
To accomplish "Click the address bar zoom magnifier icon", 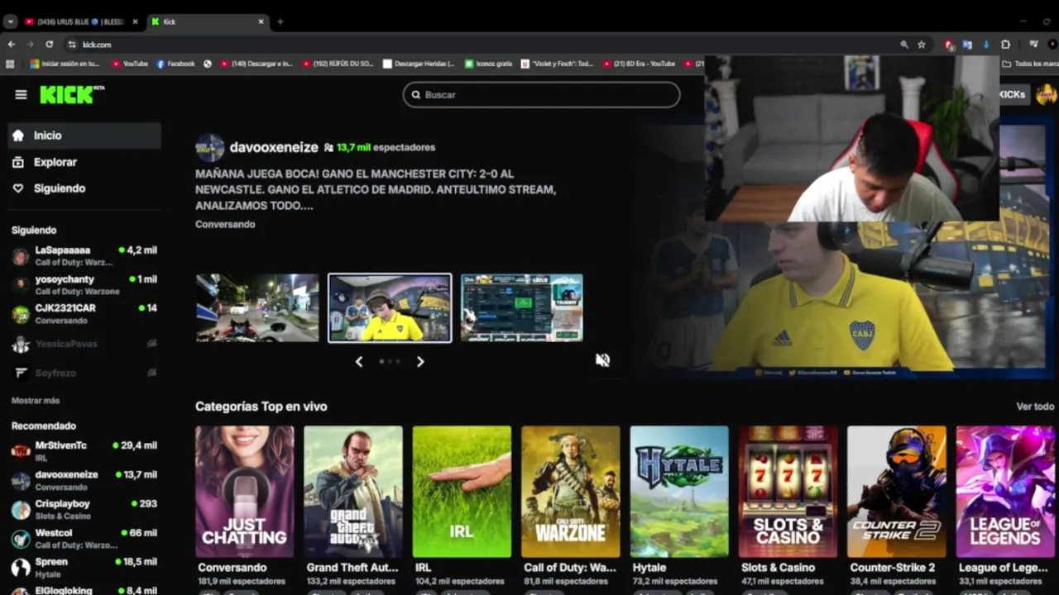I will 904,45.
